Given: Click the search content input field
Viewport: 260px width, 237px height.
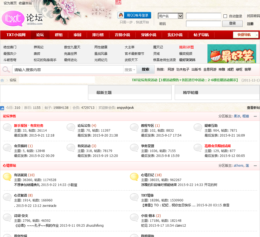Looking at the screenshot, I should point(68,69).
